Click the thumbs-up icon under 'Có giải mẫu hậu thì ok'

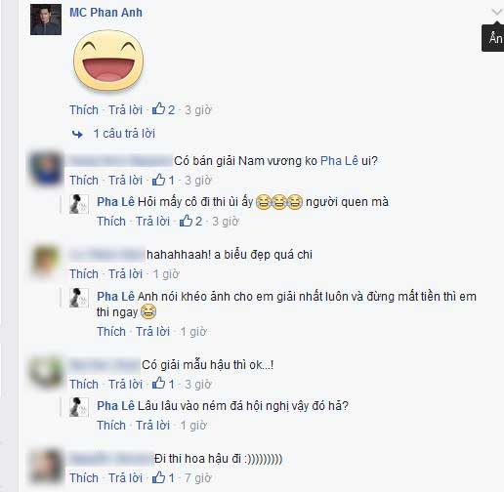pyautogui.click(x=158, y=384)
